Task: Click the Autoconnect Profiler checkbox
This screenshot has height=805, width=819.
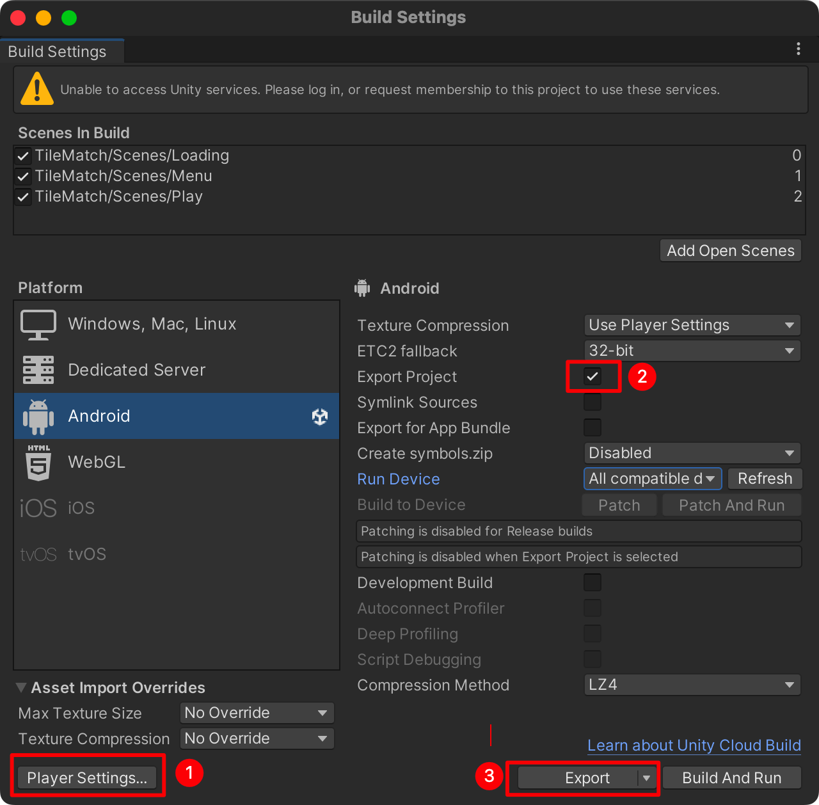Action: [x=592, y=608]
